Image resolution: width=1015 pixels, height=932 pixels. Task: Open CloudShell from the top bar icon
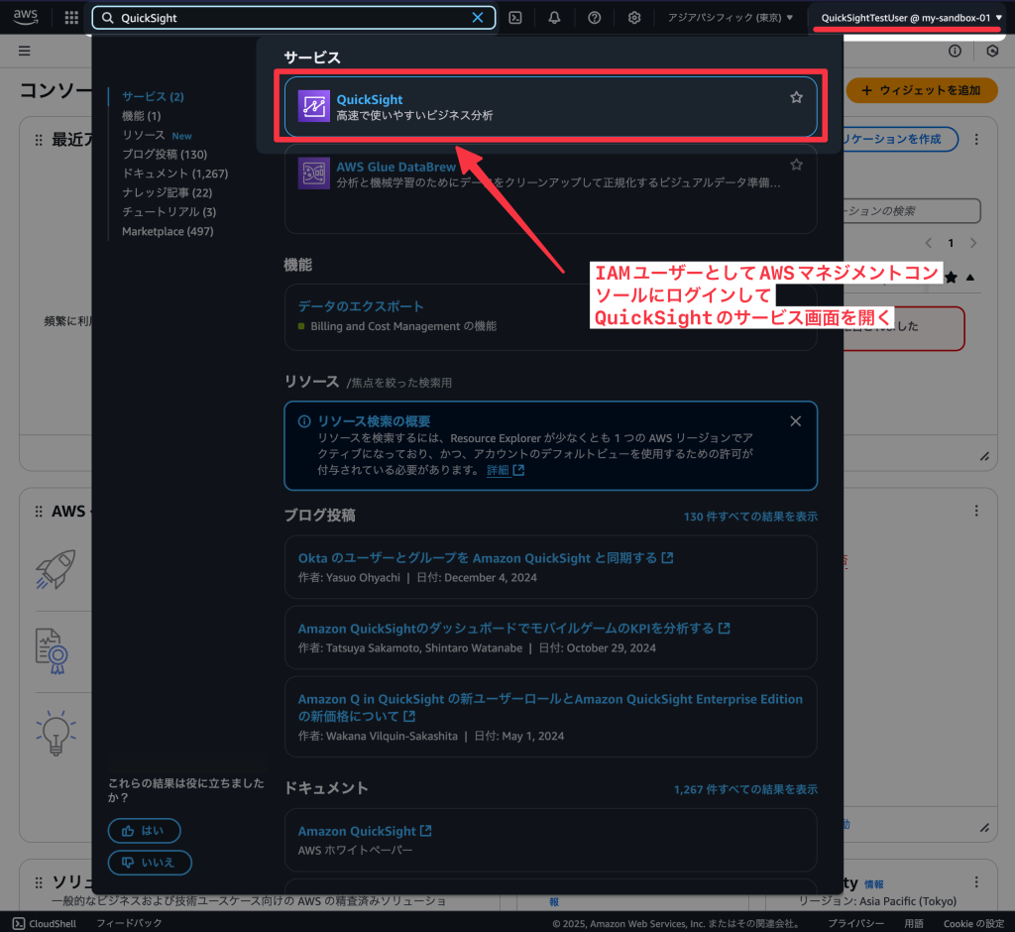pyautogui.click(x=515, y=18)
